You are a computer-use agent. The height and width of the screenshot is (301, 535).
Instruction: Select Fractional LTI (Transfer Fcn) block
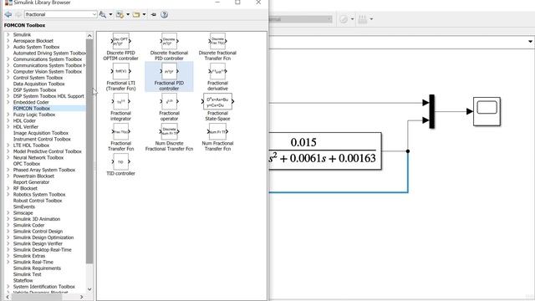120,76
